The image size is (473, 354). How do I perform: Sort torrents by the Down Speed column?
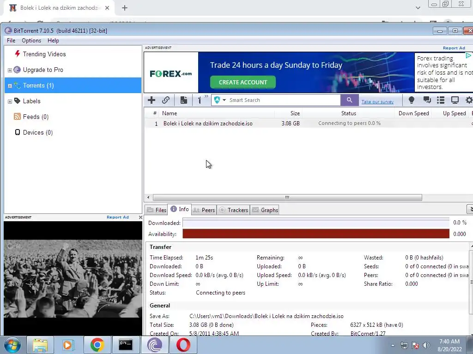[413, 113]
